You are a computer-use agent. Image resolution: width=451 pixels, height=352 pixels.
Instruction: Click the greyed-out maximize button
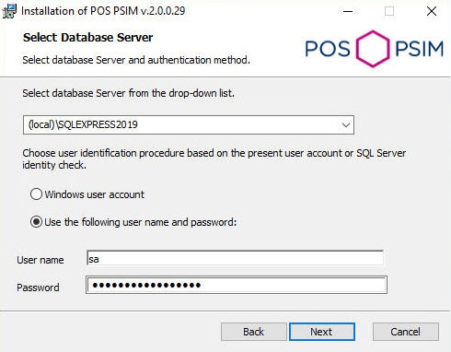(389, 11)
